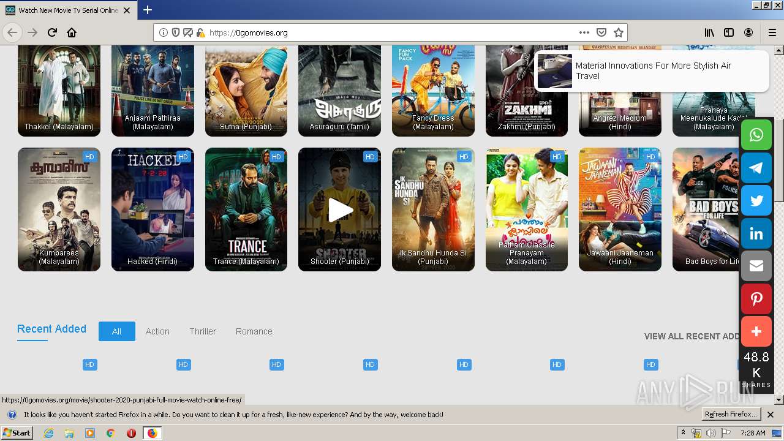Open View All Recent Added link
This screenshot has height=441, width=784.
point(692,336)
